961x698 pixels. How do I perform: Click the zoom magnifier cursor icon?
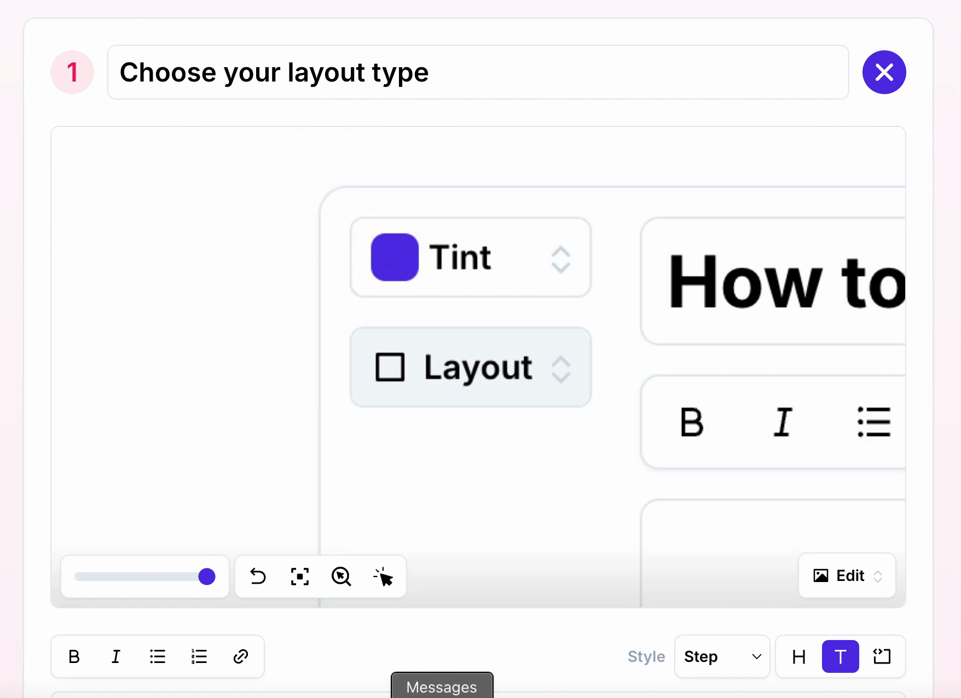(x=341, y=577)
